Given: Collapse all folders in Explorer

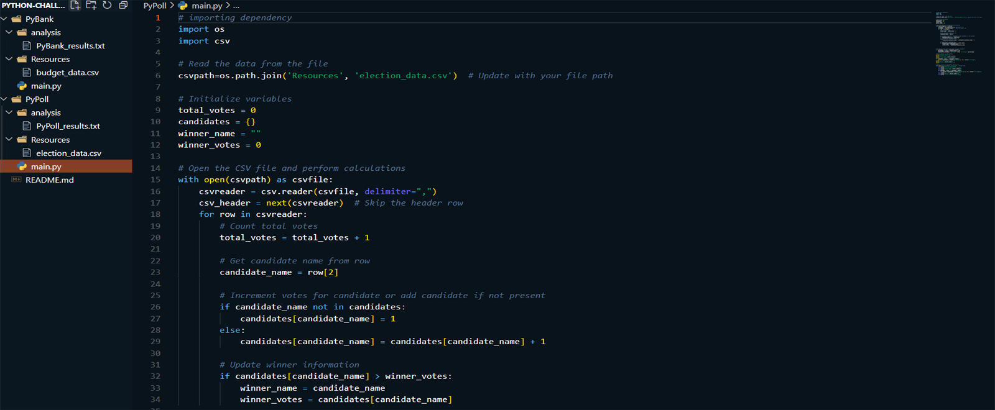Looking at the screenshot, I should [x=123, y=6].
